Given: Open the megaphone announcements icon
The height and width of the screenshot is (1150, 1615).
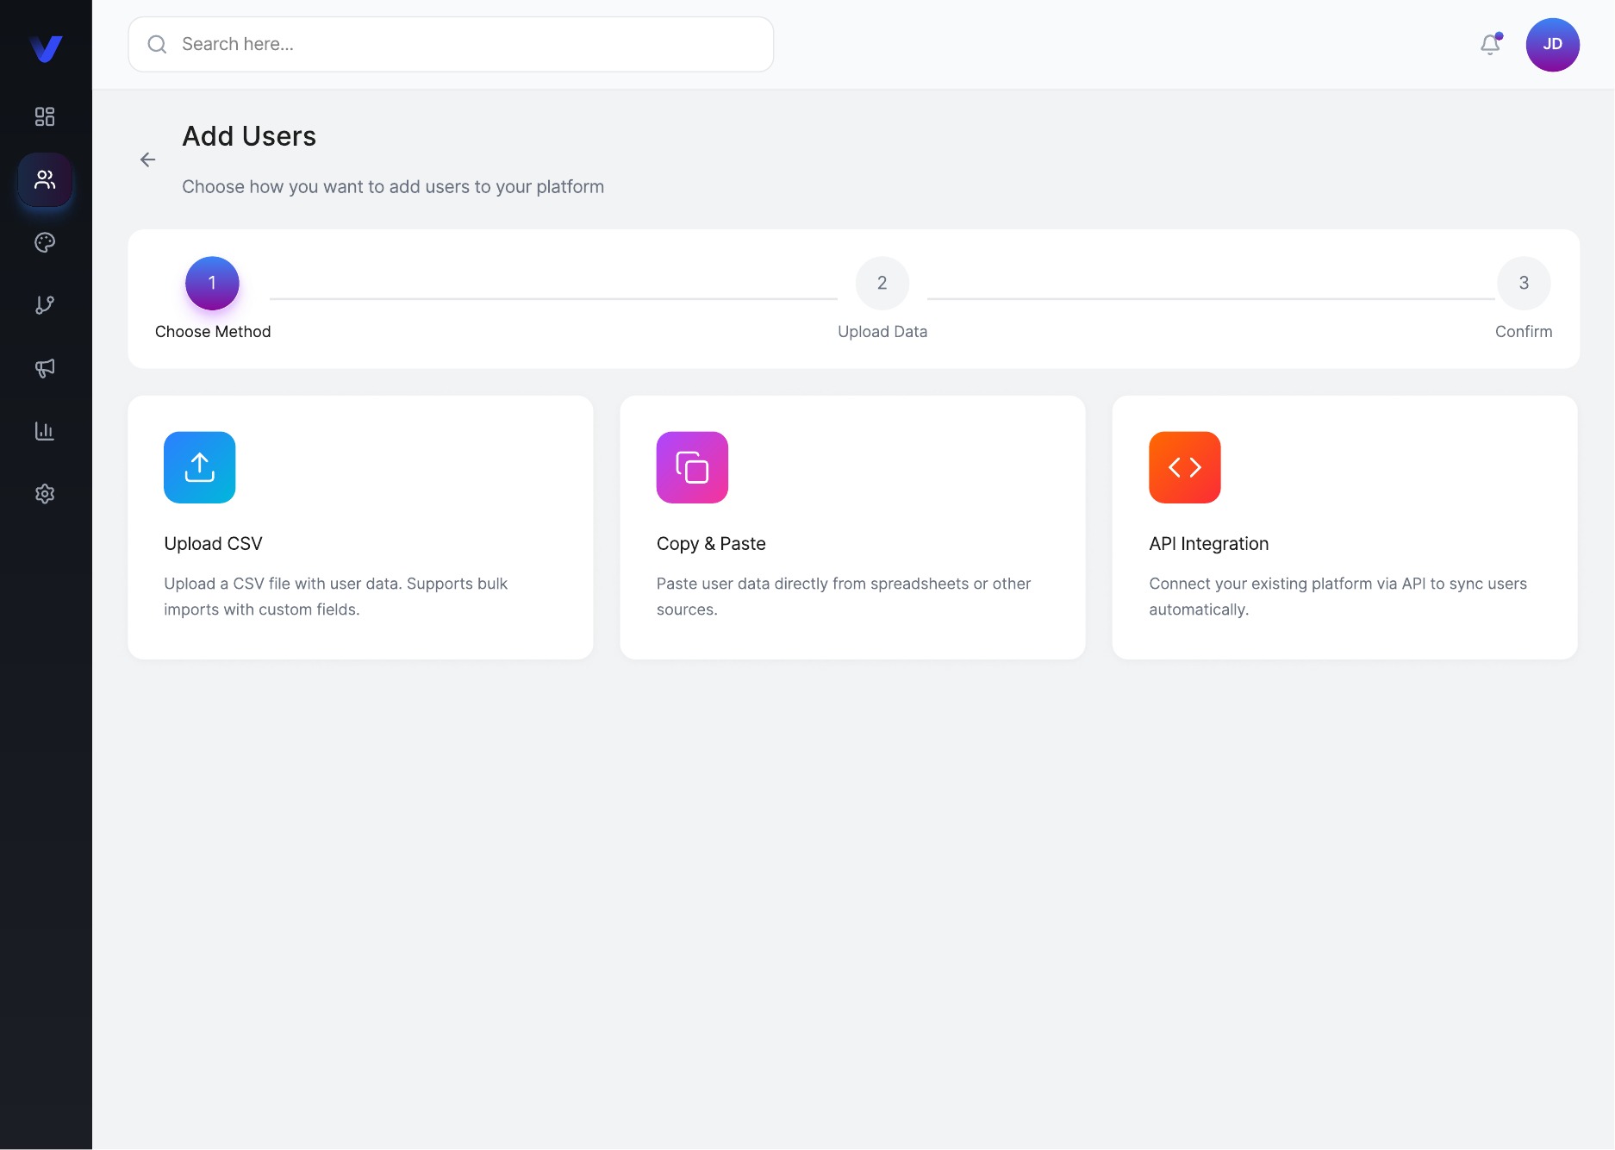Looking at the screenshot, I should click(45, 368).
